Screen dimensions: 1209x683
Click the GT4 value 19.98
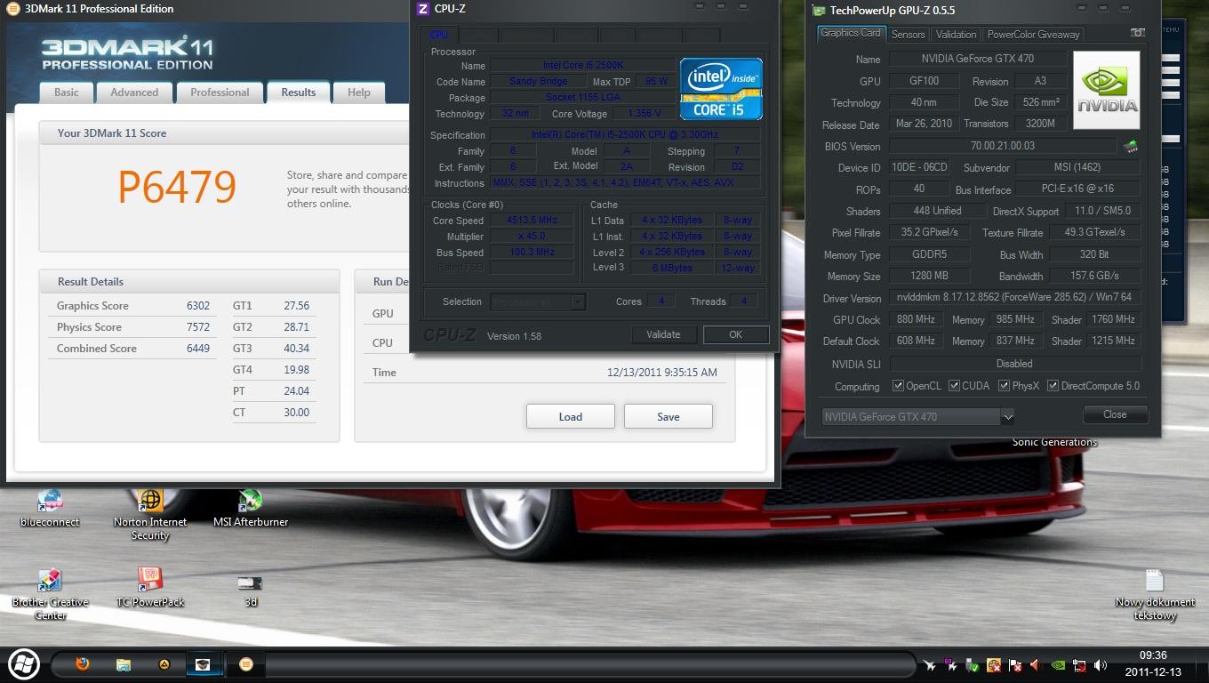(296, 370)
